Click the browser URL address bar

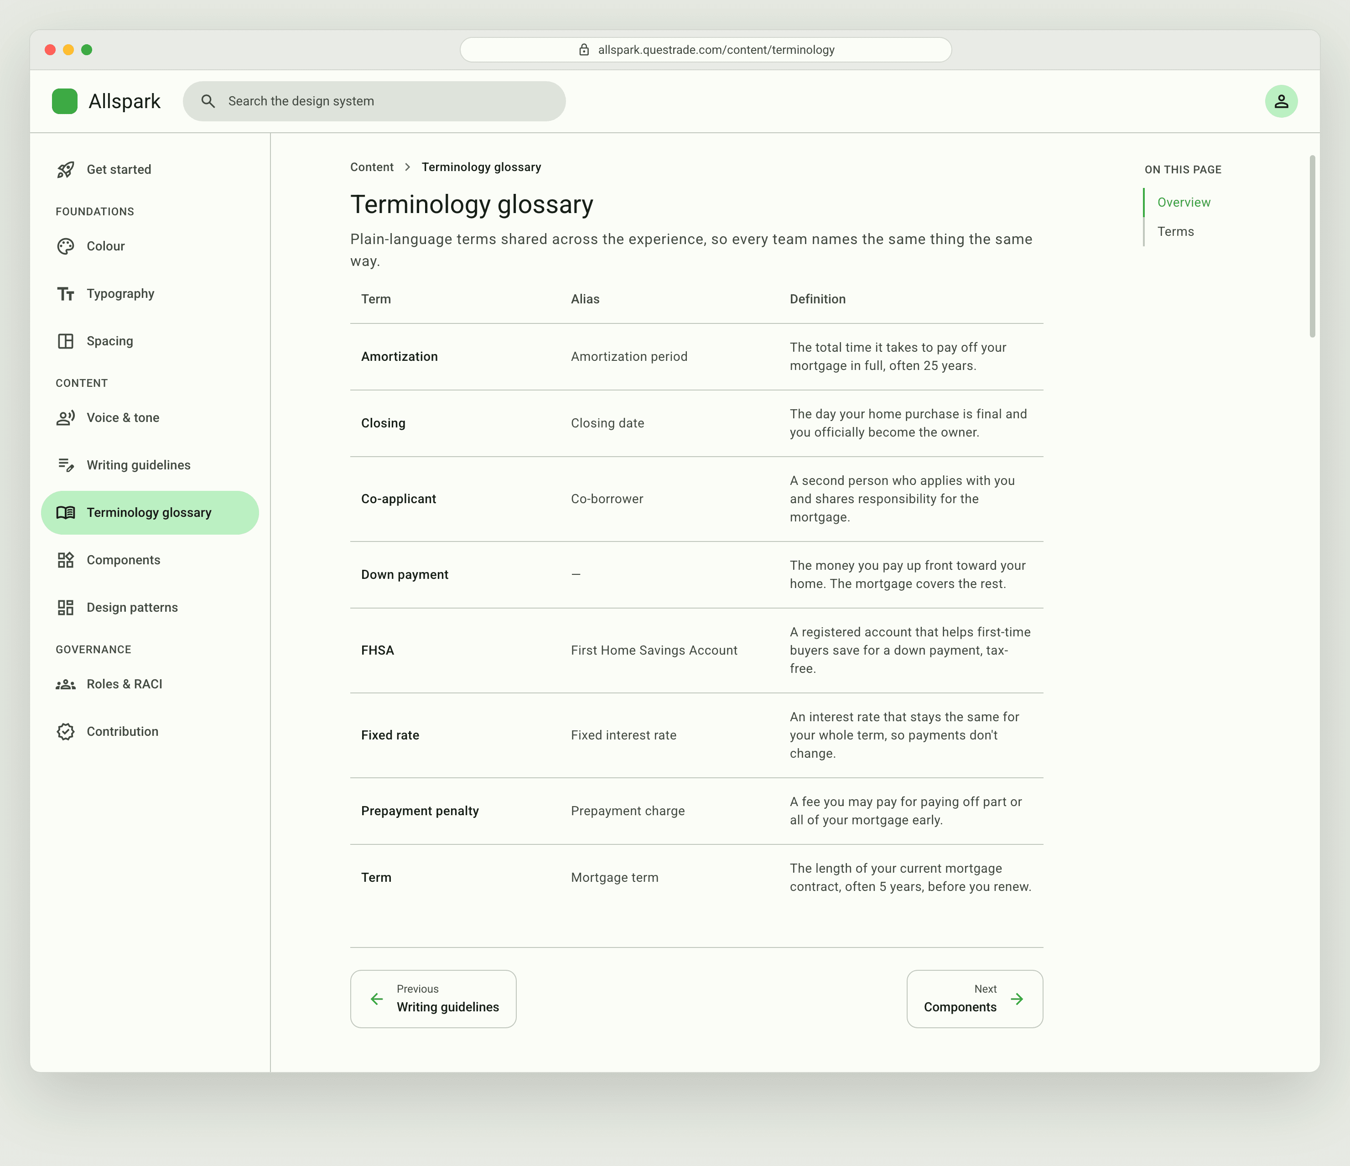point(706,50)
